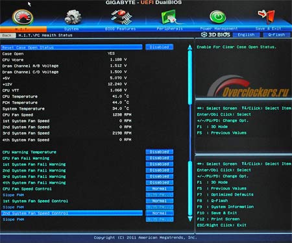The height and width of the screenshot is (243, 292).
Task: Click the +12V voltage row
Action: 64,84
